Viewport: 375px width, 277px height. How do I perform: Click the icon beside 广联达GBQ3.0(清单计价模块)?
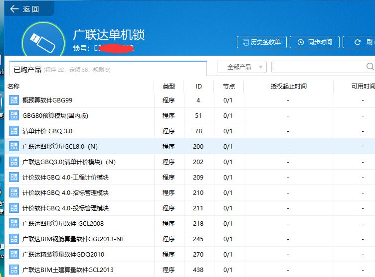tap(14, 162)
